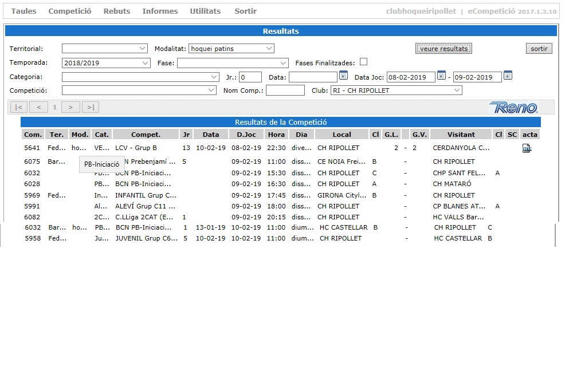Click CHP SANT FEL... visitant cell
This screenshot has height=386, width=573.
(459, 173)
